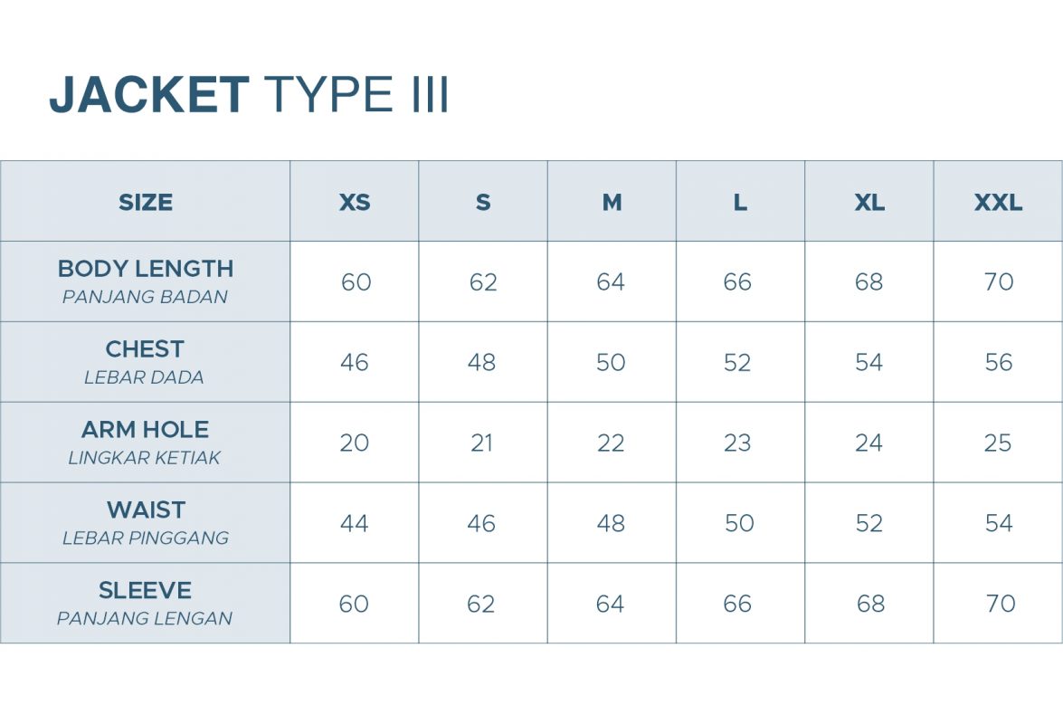Click the JACKET TYPE III title

[249, 95]
